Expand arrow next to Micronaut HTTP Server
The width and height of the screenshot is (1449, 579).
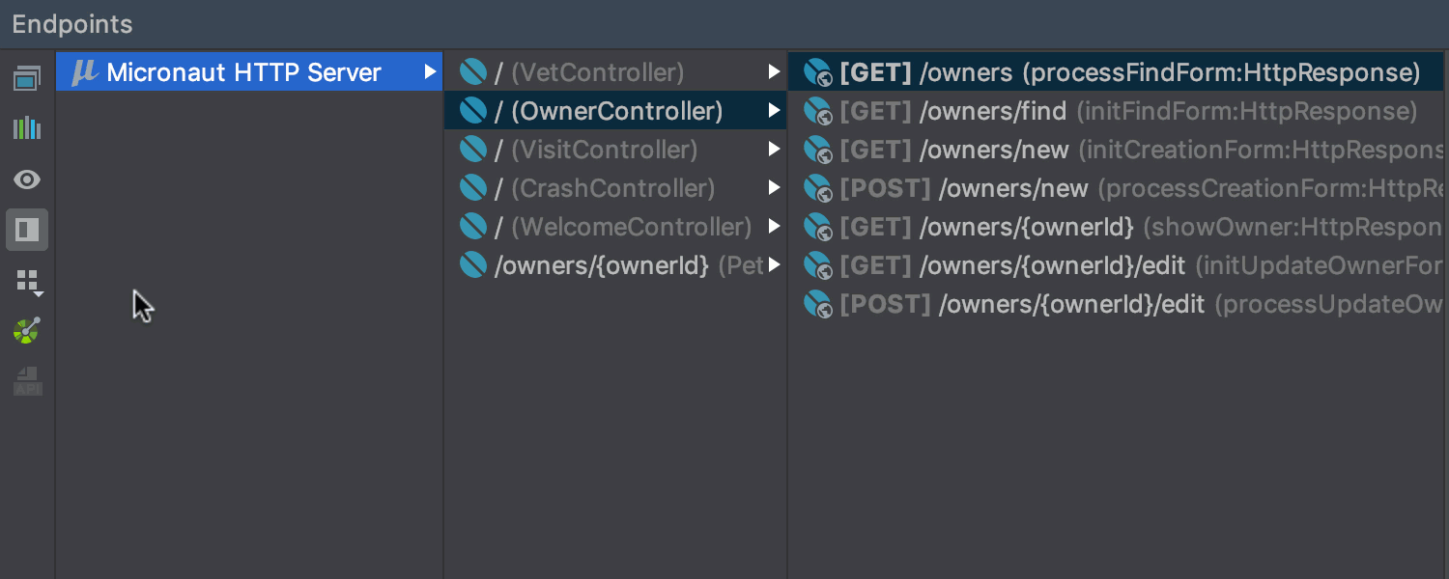point(430,72)
